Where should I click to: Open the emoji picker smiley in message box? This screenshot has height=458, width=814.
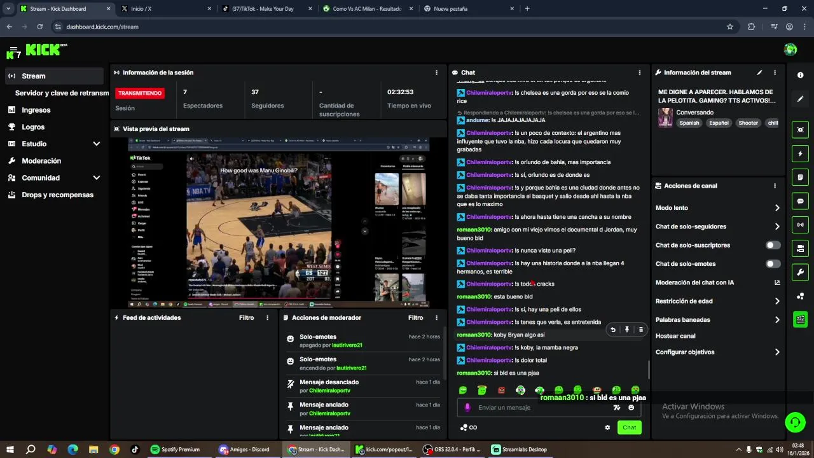pos(631,408)
